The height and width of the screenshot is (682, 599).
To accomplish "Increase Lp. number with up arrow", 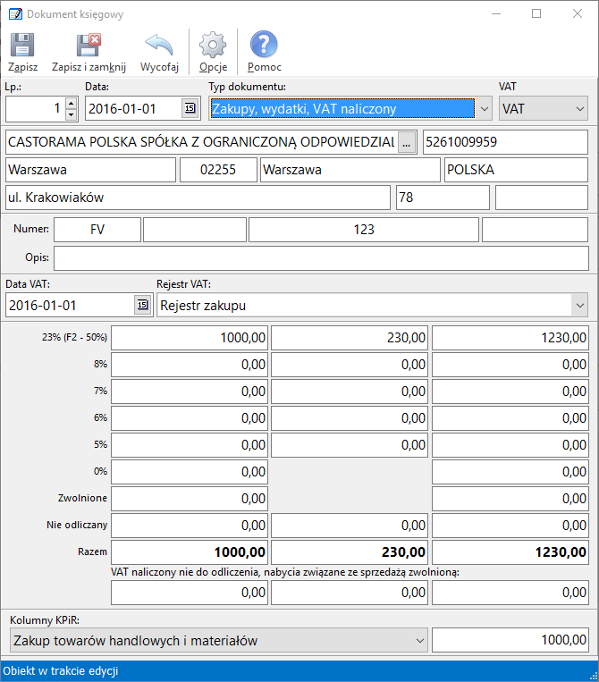I will (72, 104).
